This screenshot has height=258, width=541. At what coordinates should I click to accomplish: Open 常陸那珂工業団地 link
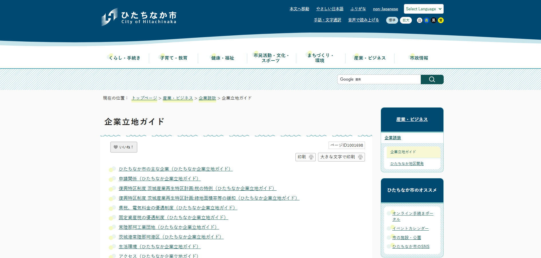[x=169, y=227]
